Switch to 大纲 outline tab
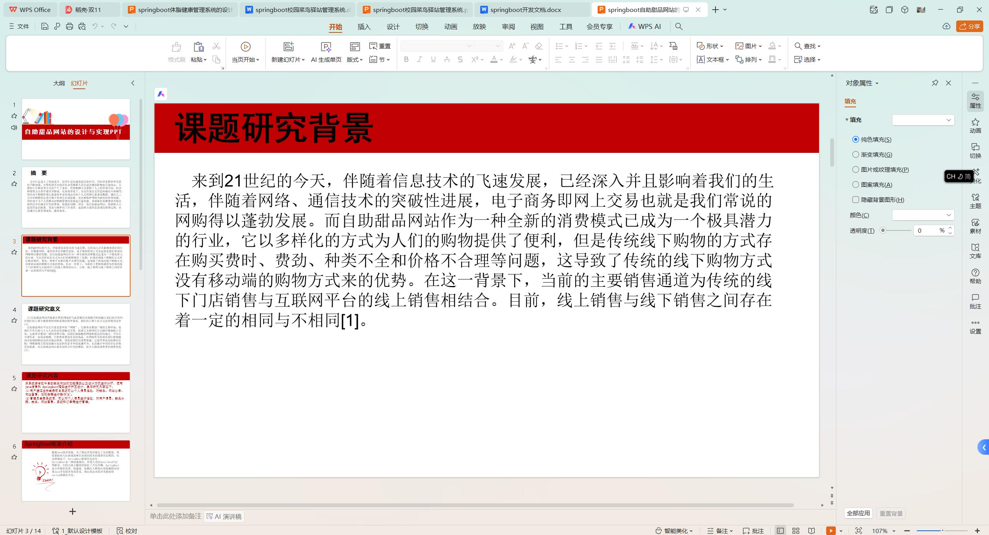The image size is (989, 535). point(59,83)
